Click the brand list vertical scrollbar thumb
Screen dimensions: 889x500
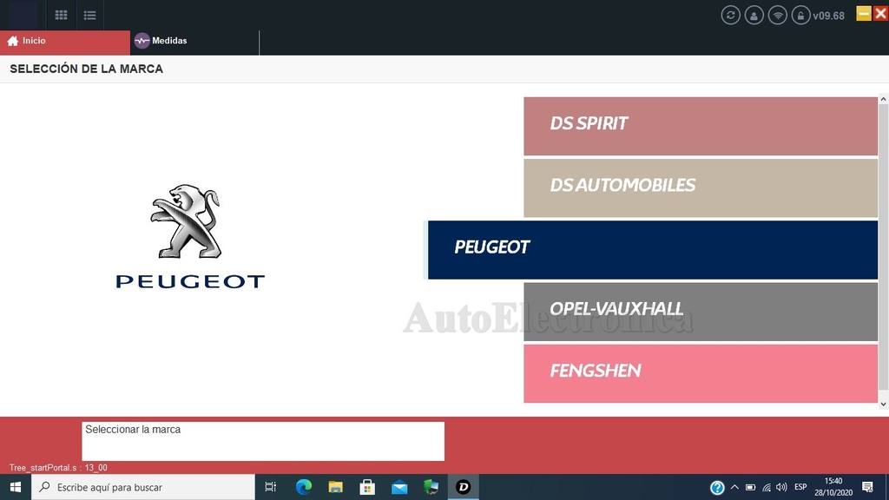[x=883, y=247]
